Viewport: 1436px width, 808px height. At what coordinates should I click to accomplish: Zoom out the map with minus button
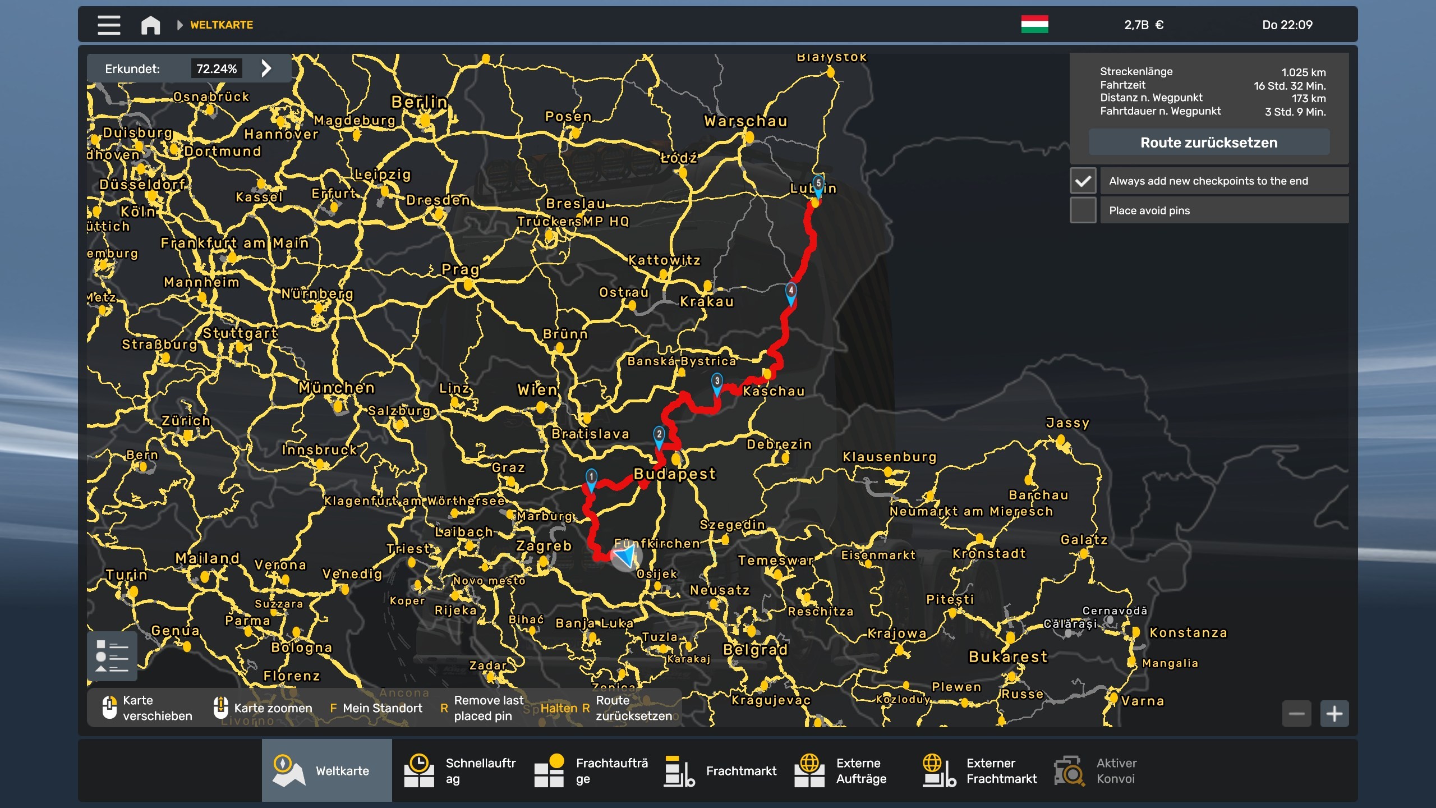tap(1296, 714)
